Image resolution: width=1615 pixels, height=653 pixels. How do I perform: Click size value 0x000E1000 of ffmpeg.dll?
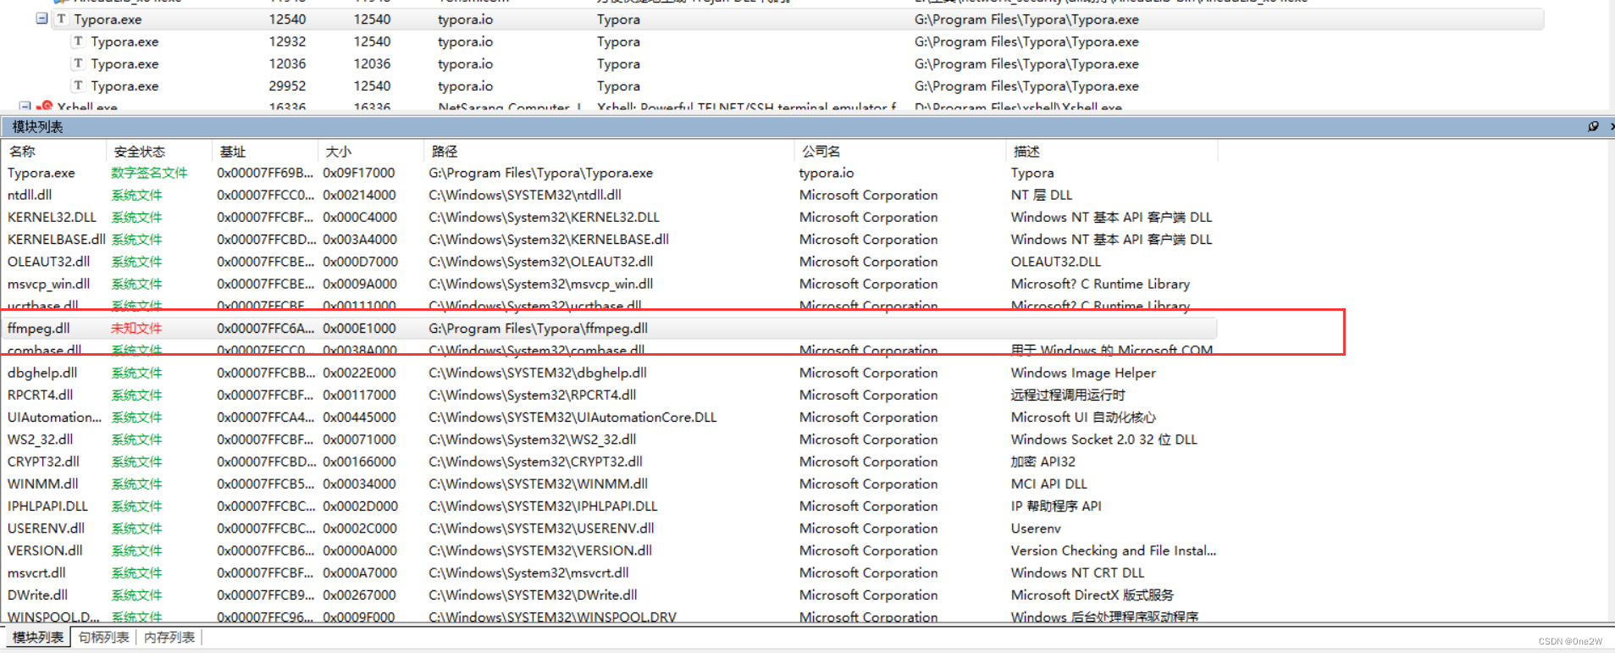(x=359, y=328)
